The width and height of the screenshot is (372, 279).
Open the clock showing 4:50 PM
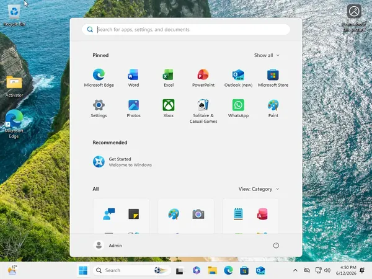[346, 270]
